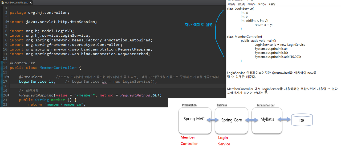
Task: Click line number 17 in the editor gutter
Action: (5, 81)
